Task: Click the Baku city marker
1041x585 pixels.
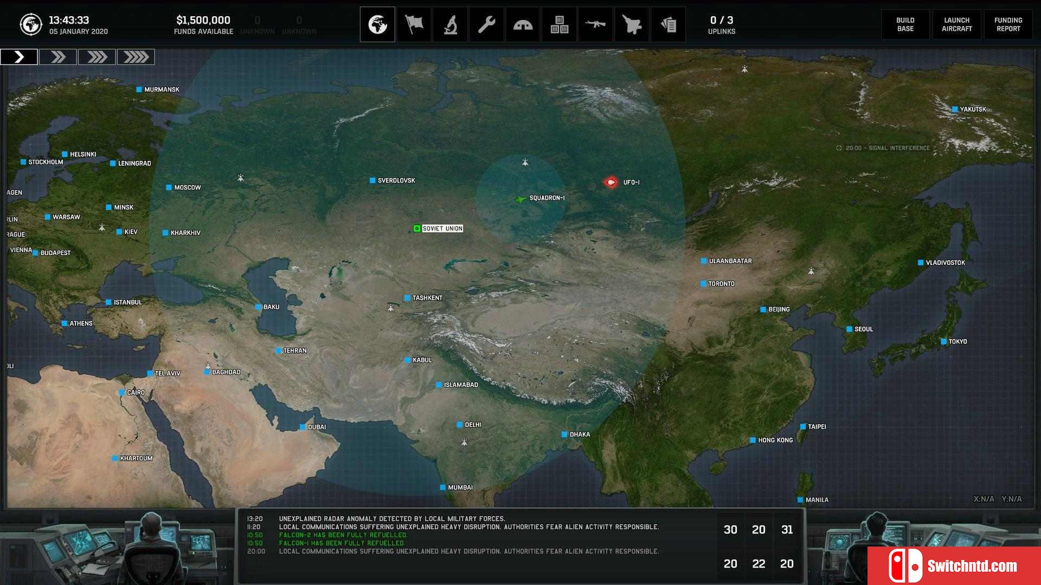Action: coord(259,307)
